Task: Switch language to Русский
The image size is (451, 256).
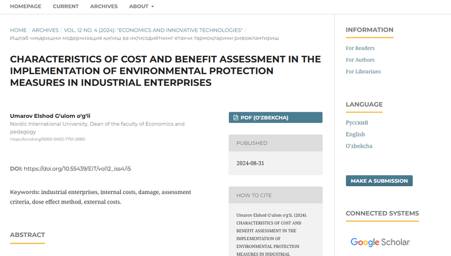Action: click(357, 122)
